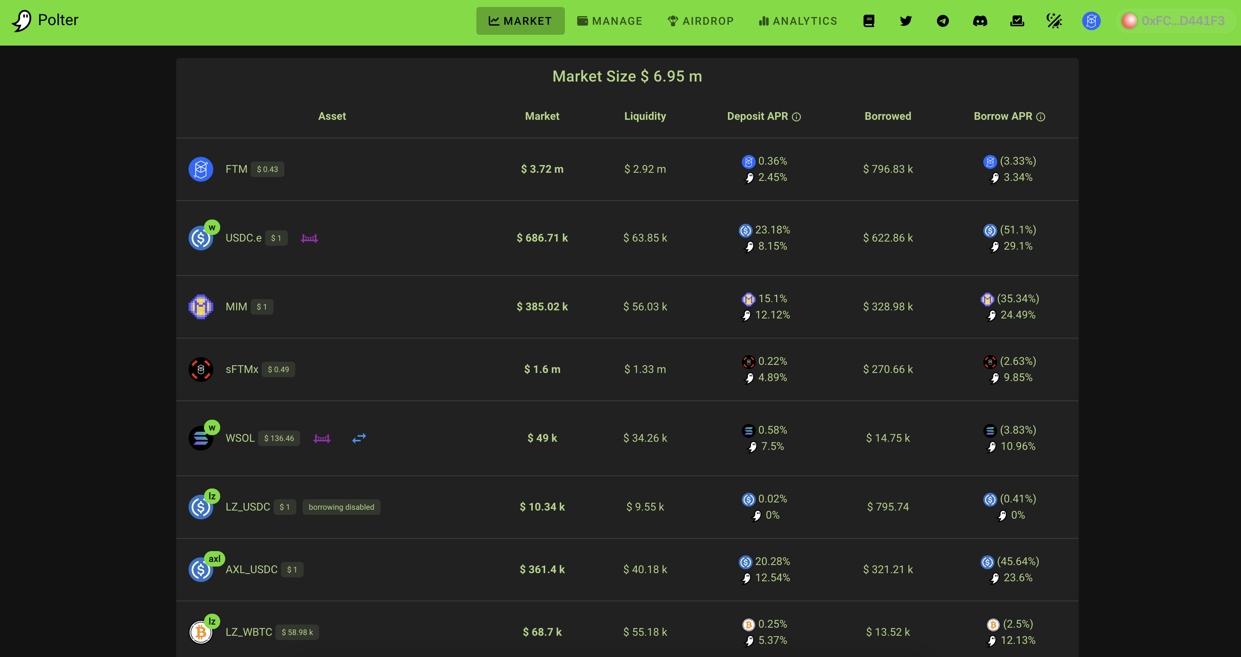The image size is (1241, 657).
Task: Click the bridge icon next to USDC.e
Action: (309, 238)
